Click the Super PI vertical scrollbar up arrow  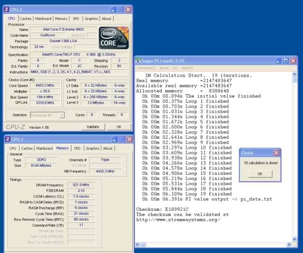tap(295, 74)
